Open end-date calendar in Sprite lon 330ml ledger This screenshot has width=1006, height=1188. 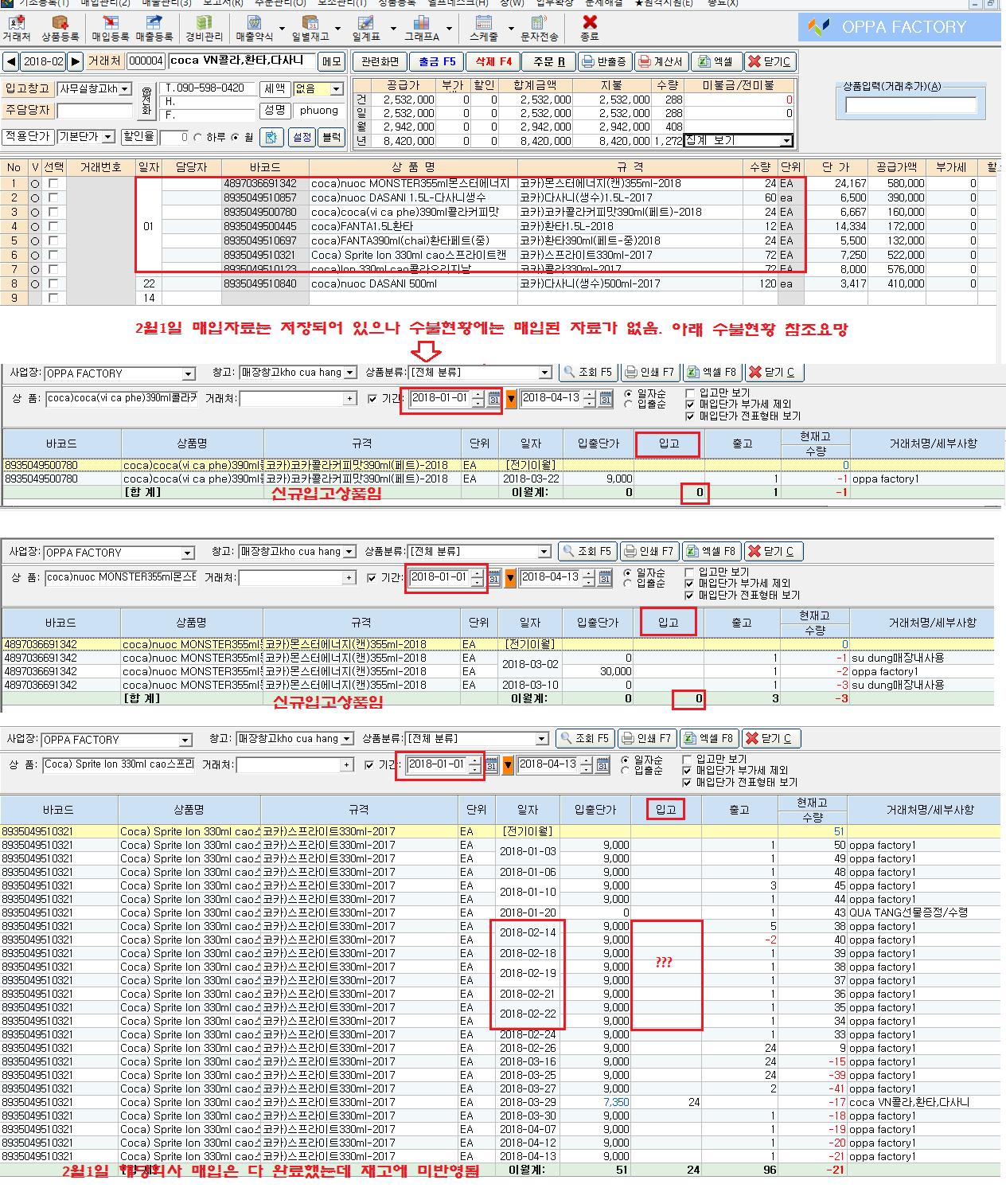pos(602,765)
